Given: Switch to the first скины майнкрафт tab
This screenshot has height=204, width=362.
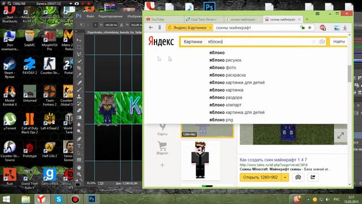Looking at the screenshot, I should tap(243, 19).
